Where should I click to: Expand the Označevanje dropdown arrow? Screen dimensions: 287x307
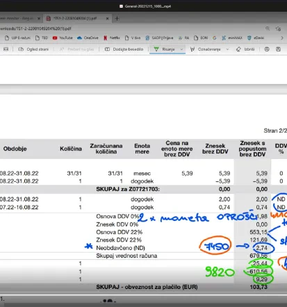(x=227, y=49)
